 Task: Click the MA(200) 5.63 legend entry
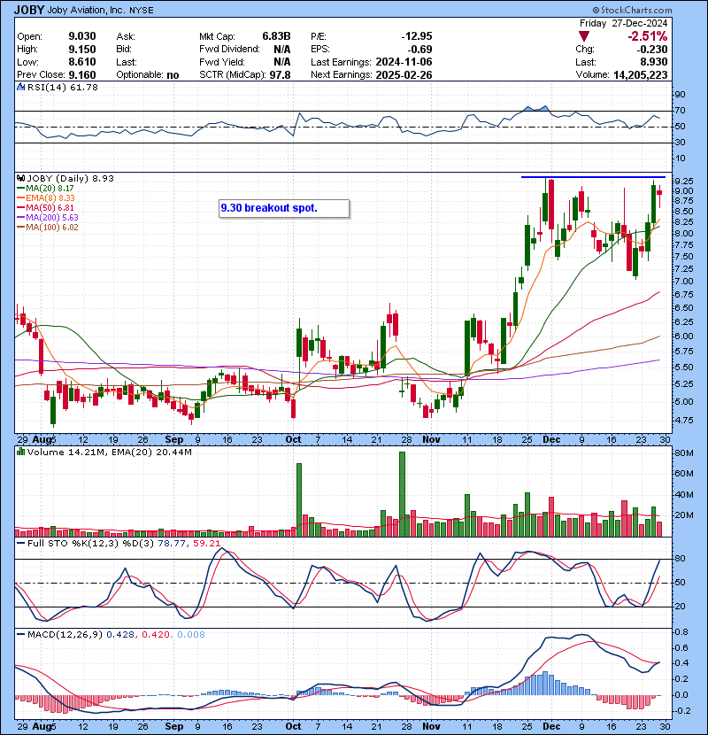(x=47, y=218)
